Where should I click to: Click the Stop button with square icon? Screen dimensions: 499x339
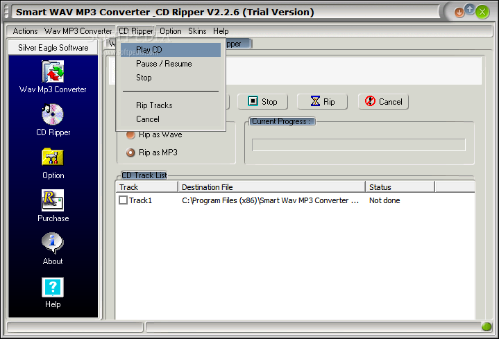coord(263,102)
